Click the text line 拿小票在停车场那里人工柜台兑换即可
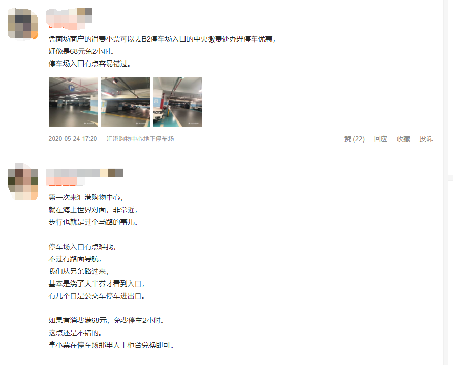The width and height of the screenshot is (453, 365). 111,345
